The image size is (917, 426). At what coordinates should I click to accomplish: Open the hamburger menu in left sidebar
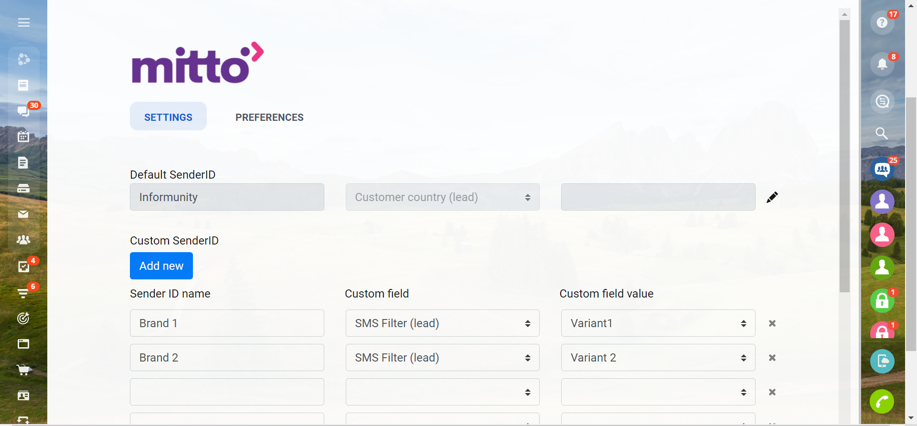tap(23, 22)
